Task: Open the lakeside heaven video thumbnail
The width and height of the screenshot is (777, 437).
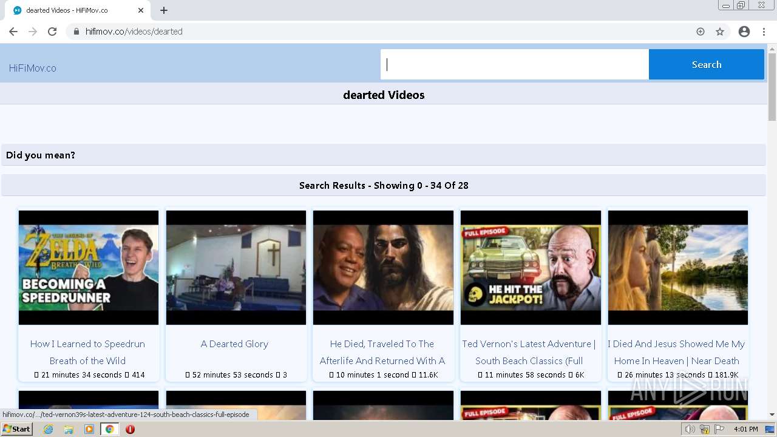Action: [678, 268]
